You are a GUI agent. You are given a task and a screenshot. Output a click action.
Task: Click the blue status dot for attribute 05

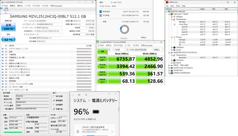(3, 61)
